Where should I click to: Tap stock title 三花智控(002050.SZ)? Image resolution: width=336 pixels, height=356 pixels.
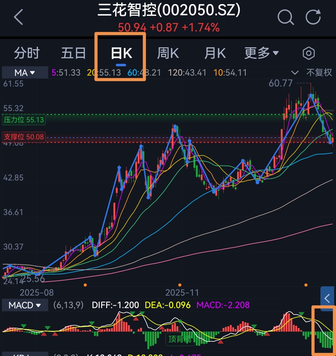click(x=169, y=10)
